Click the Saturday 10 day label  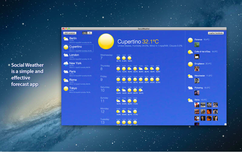105,89
